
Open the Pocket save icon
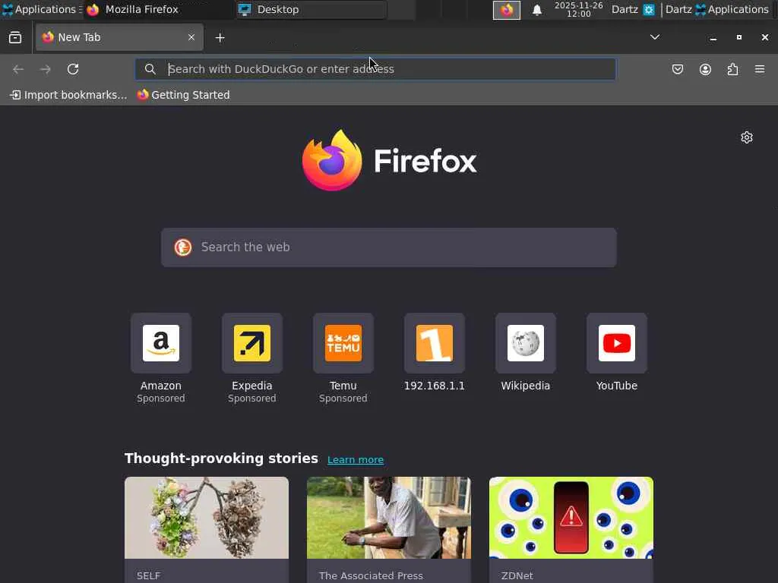pos(677,69)
